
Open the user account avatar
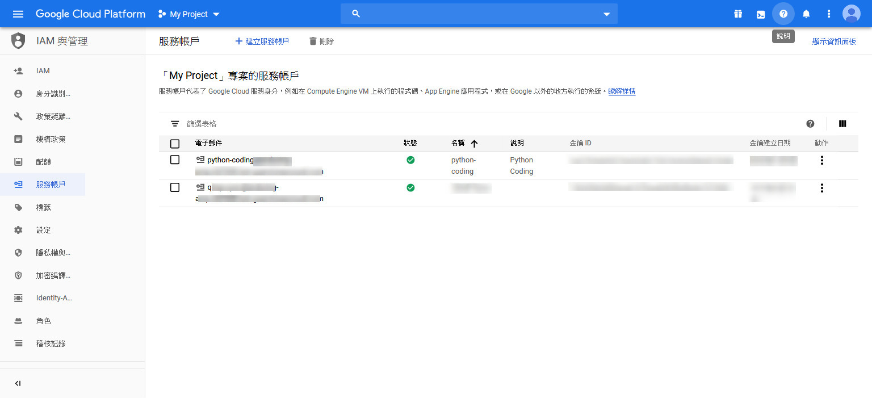[x=852, y=14]
